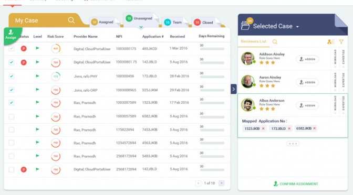Collapse side panel using blue chevron arrow
353x195 pixels.
[x=234, y=89]
